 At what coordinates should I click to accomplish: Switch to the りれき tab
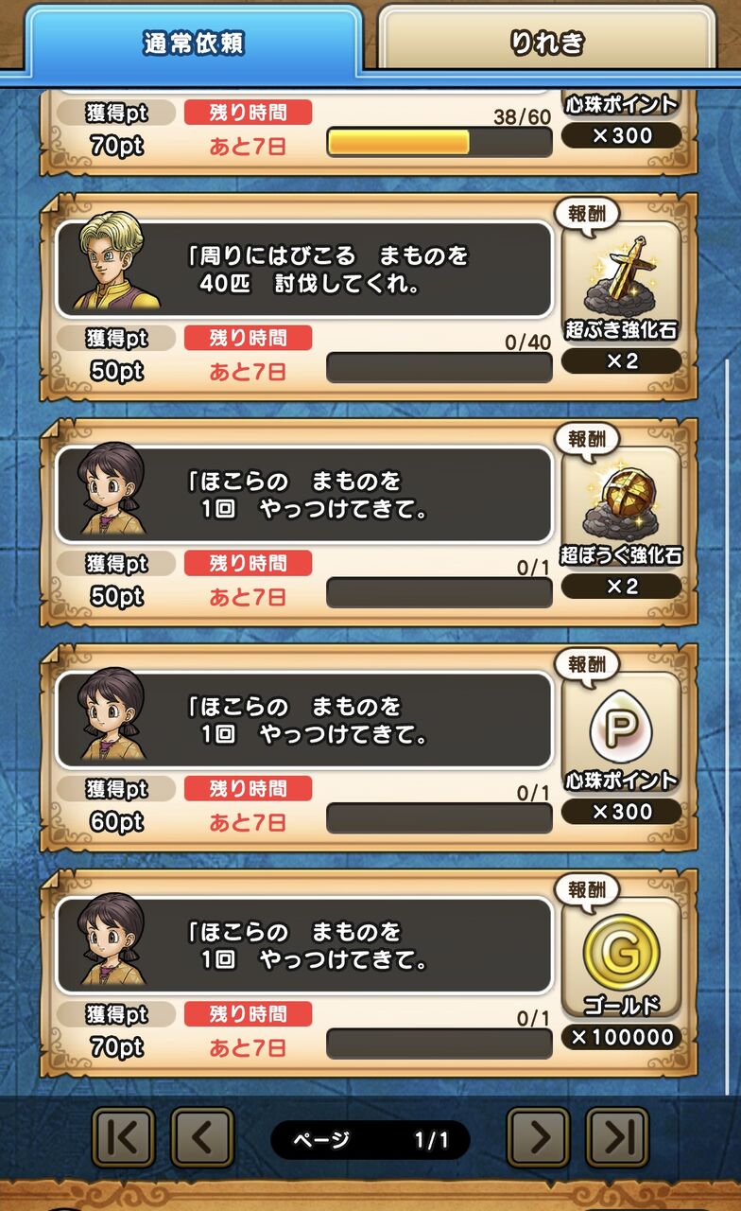click(x=546, y=43)
